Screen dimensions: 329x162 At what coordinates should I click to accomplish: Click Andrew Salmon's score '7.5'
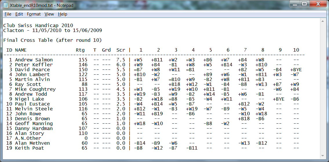tap(121, 60)
